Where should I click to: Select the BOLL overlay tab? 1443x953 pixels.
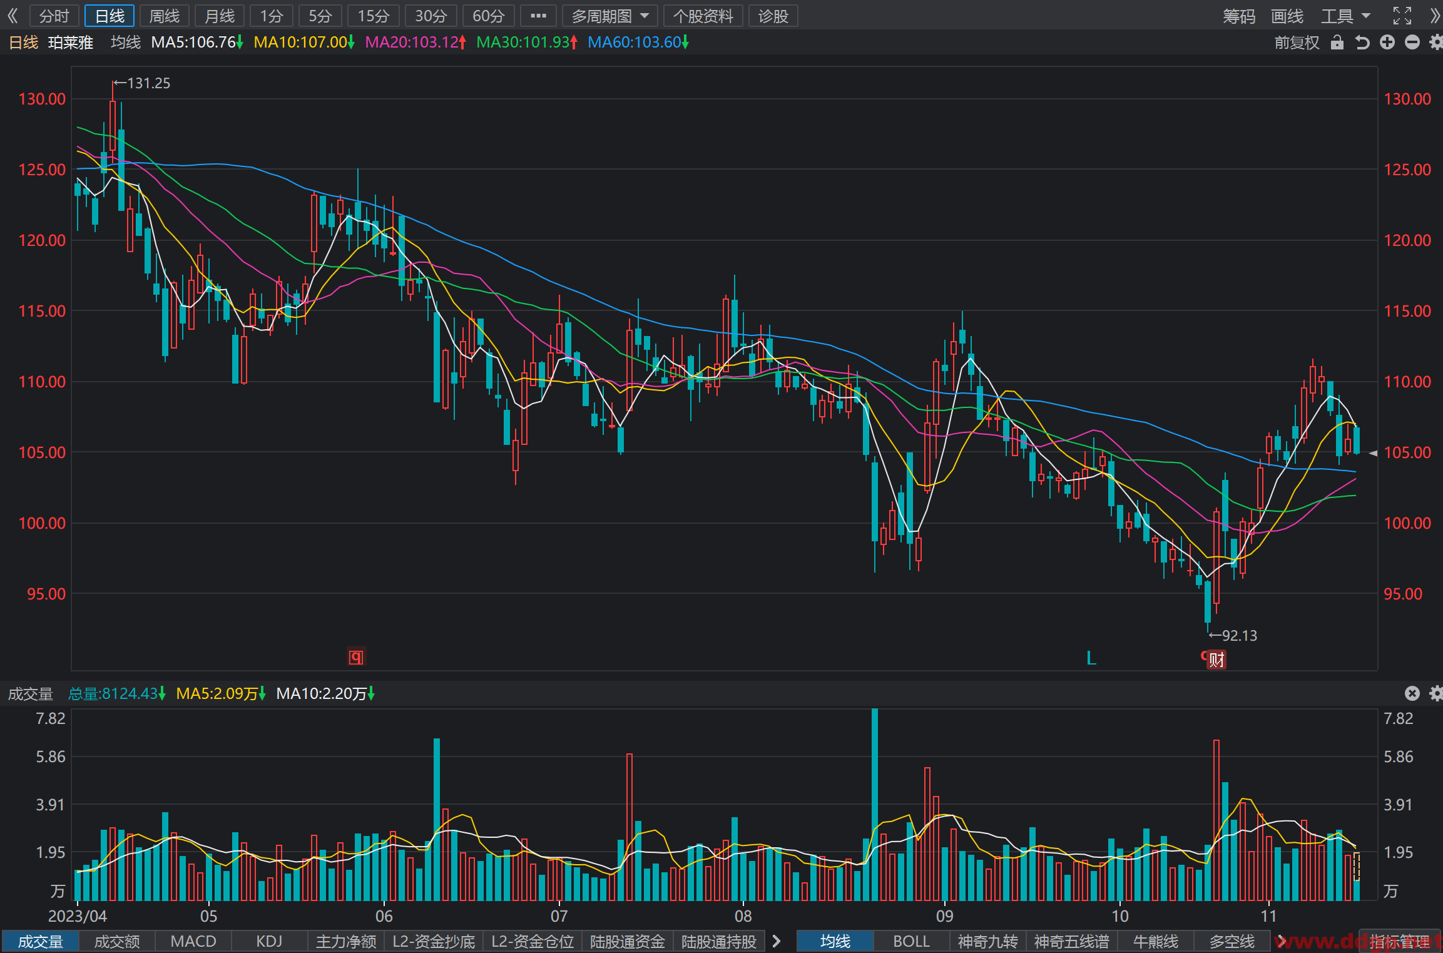[x=911, y=941]
